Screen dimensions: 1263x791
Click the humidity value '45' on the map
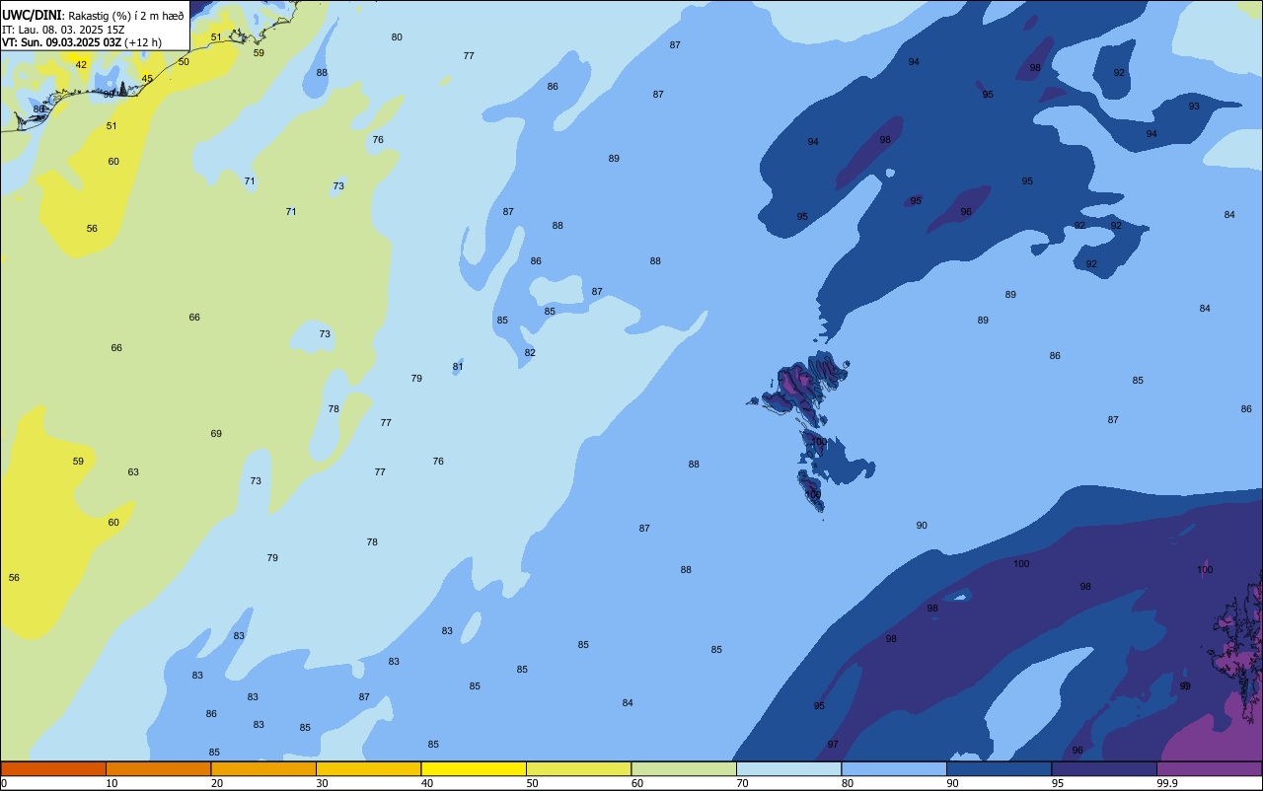click(x=147, y=79)
